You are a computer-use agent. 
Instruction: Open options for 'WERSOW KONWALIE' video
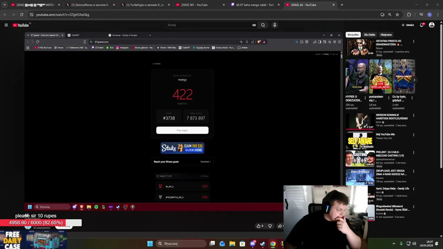(414, 116)
